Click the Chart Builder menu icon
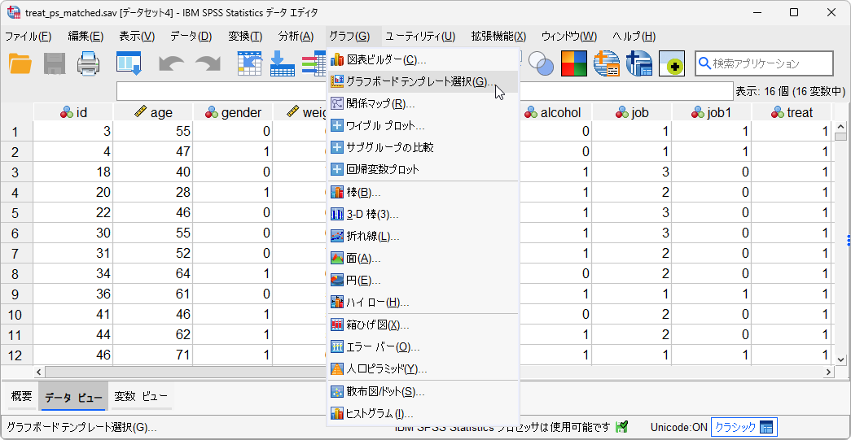The image size is (851, 440). pyautogui.click(x=337, y=59)
